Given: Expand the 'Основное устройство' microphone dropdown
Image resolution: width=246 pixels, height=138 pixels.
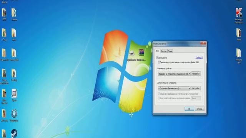Looking at the screenshot, I should tap(174, 74).
